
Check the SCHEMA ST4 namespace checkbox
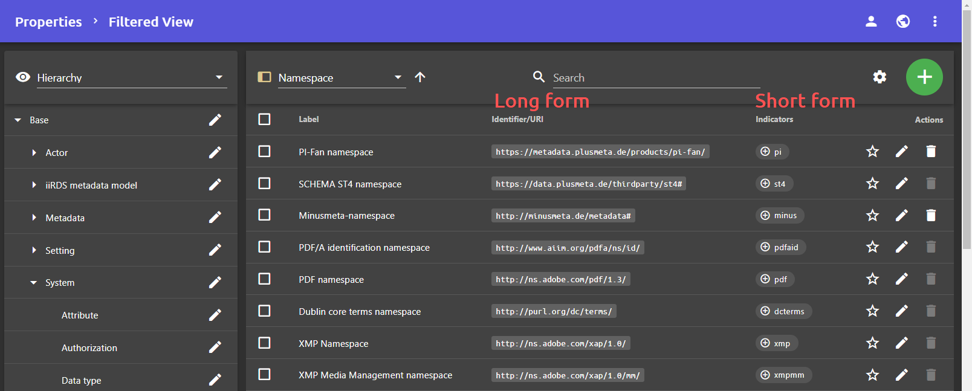pyautogui.click(x=264, y=183)
